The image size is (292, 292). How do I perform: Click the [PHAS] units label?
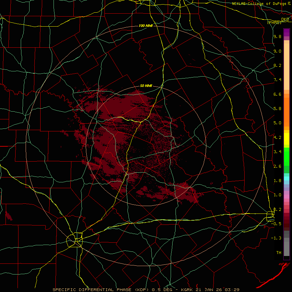pos(274,22)
